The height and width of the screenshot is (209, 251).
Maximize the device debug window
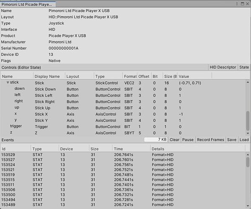[x=243, y=4]
